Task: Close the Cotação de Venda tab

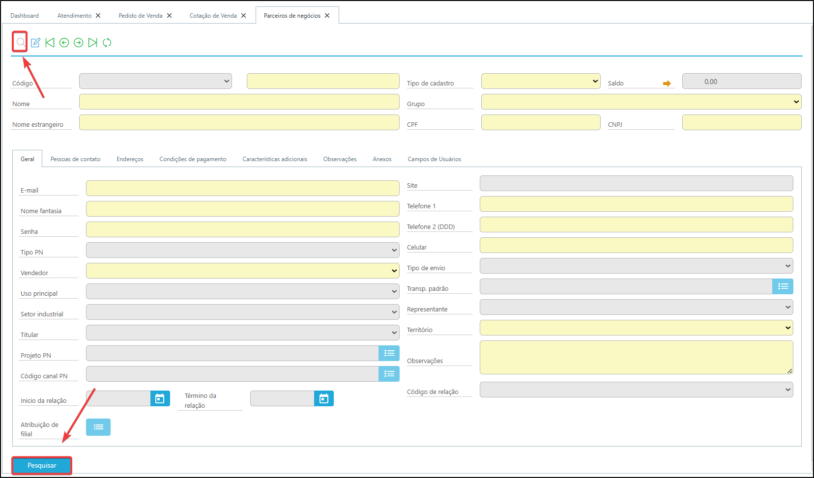Action: 243,16
